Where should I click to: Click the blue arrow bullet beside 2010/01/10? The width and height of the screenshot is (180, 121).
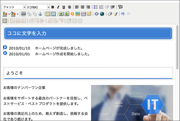(x=5, y=47)
